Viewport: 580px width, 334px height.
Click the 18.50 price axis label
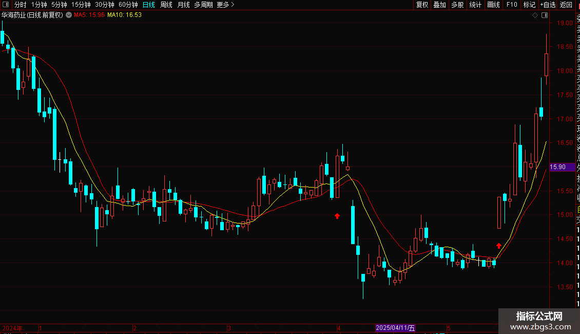[x=565, y=47]
